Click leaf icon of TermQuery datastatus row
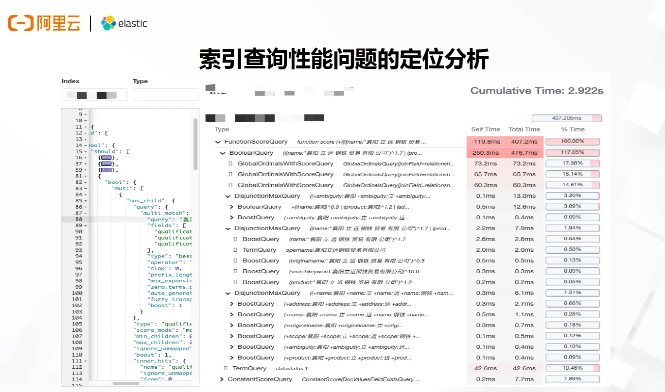 [x=226, y=368]
